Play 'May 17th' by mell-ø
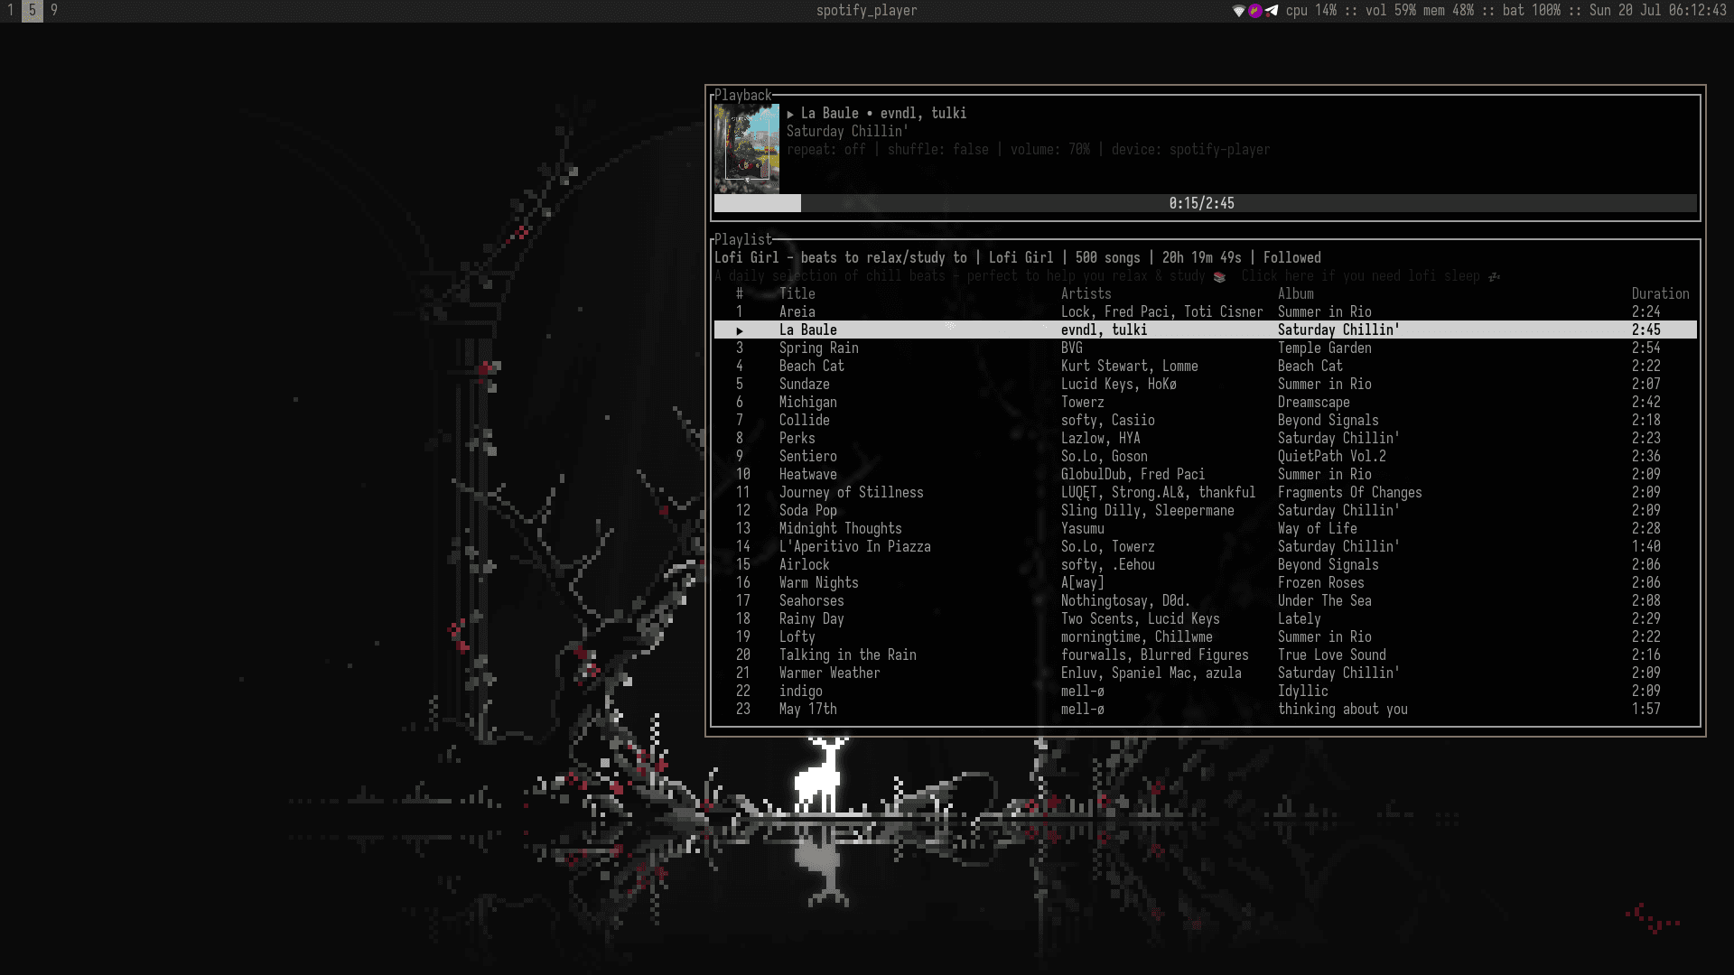This screenshot has height=975, width=1734. [807, 709]
